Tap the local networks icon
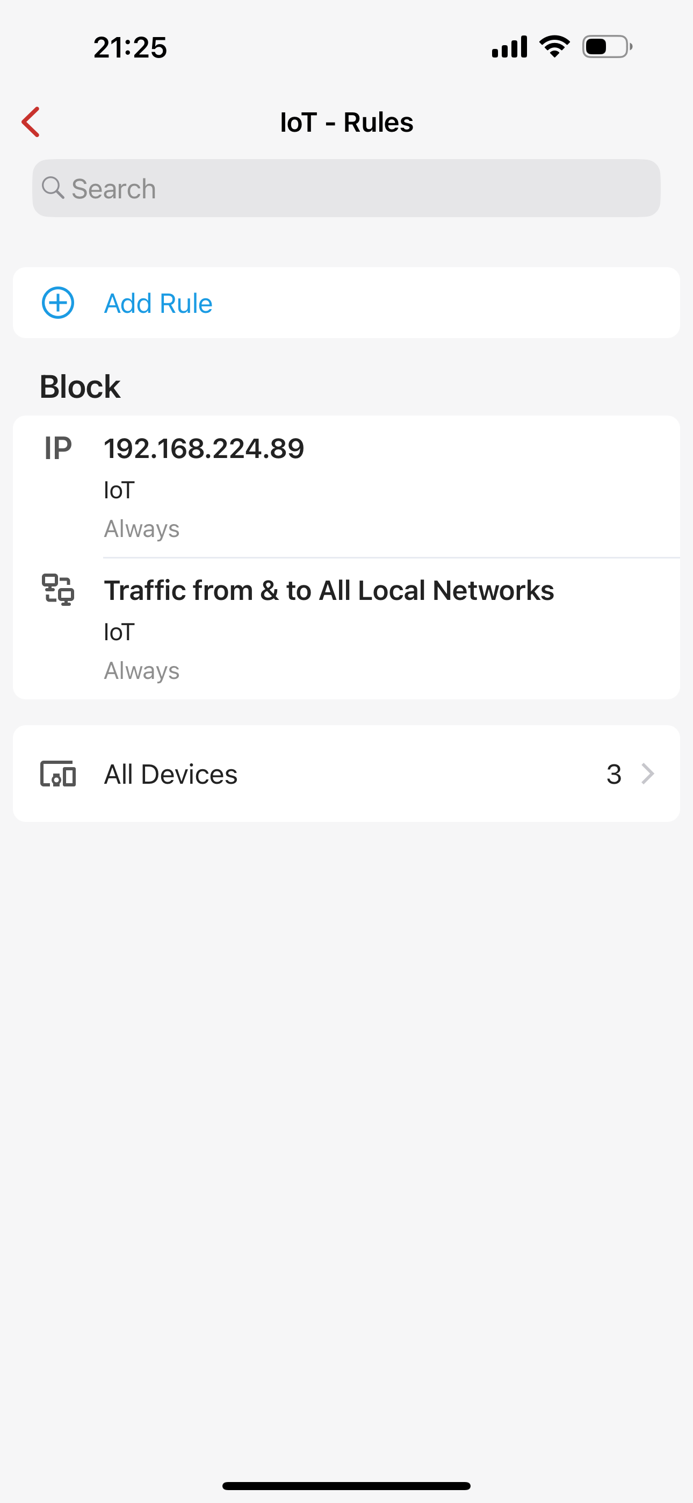This screenshot has width=693, height=1503. (58, 589)
